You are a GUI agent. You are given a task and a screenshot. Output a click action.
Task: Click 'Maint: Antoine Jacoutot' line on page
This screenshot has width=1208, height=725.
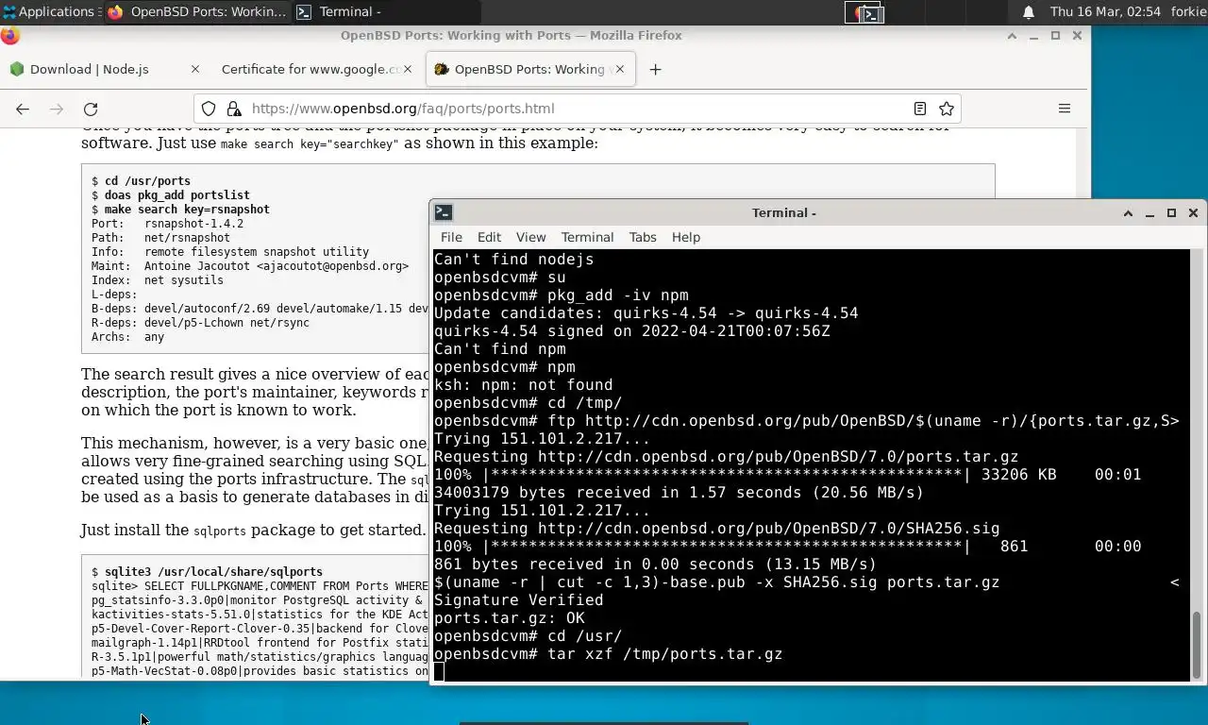[250, 266]
